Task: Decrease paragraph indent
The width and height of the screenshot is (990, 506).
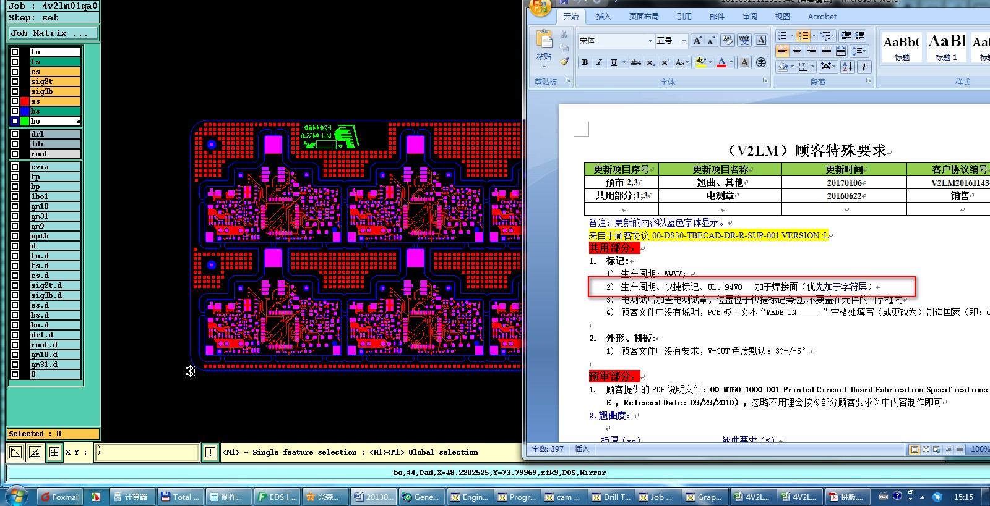Action: point(846,35)
